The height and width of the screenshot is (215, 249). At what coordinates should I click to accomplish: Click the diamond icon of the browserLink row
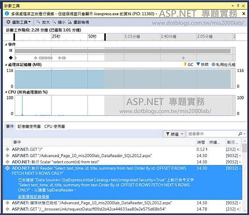tap(7, 209)
